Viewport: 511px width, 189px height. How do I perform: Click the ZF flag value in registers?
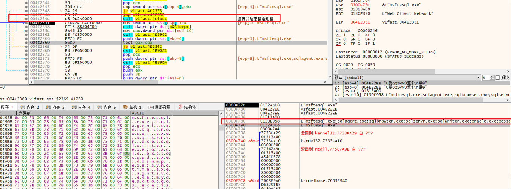click(x=344, y=35)
